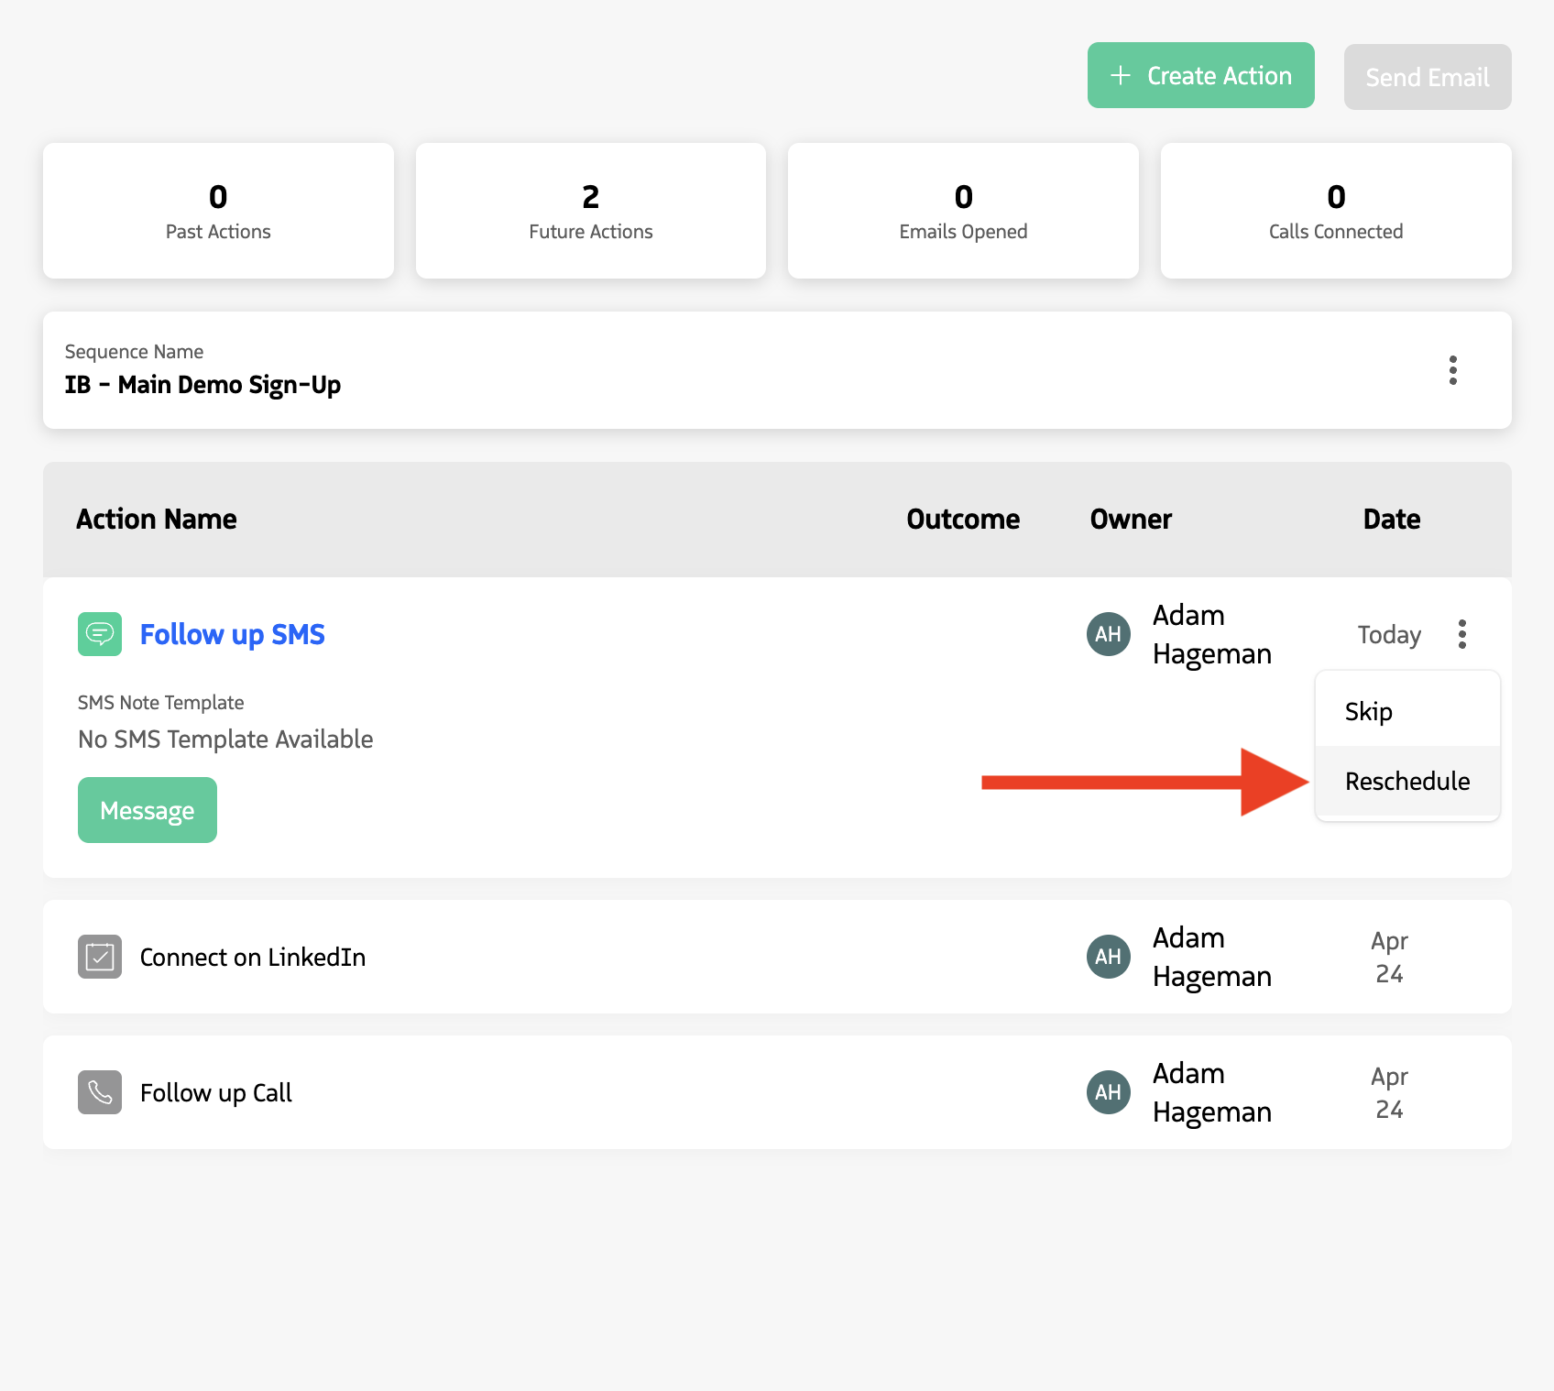Click the Emails Opened stat card
Viewport: 1554px width, 1391px height.
(x=962, y=211)
